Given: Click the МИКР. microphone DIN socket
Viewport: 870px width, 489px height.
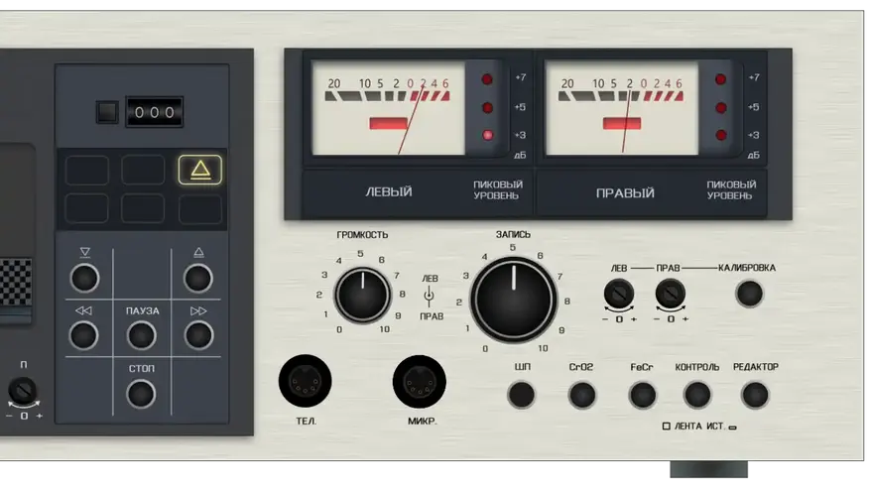Looking at the screenshot, I should (420, 382).
